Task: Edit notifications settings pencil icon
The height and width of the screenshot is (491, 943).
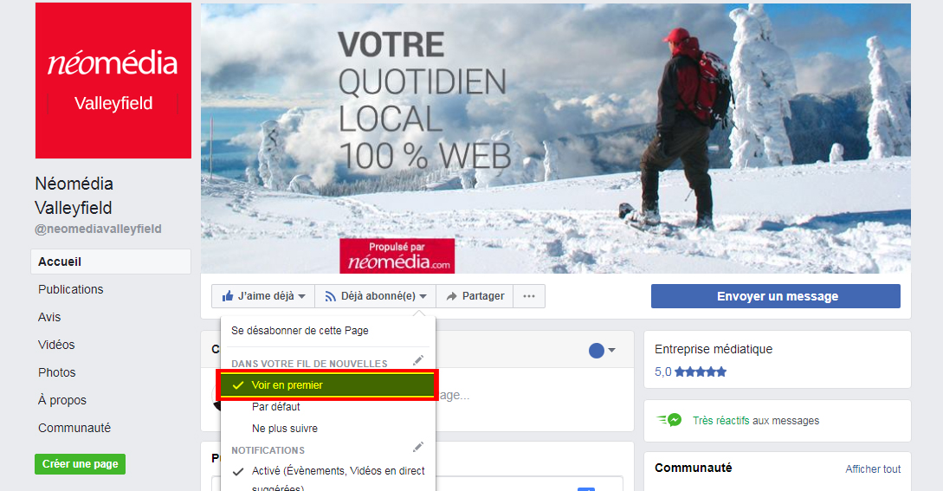Action: 418,447
